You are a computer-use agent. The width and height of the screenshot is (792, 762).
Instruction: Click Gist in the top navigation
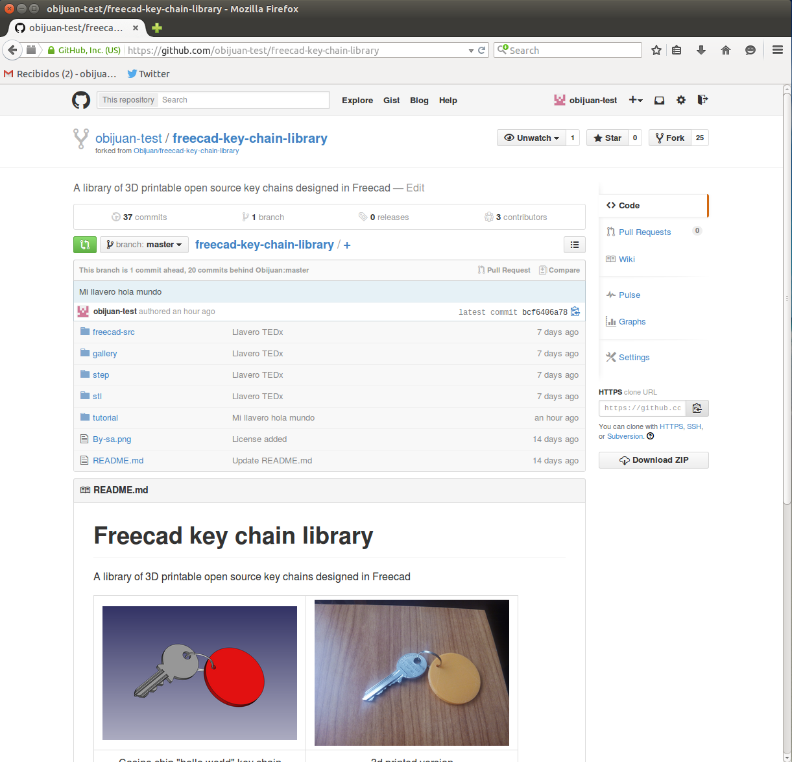coord(391,100)
